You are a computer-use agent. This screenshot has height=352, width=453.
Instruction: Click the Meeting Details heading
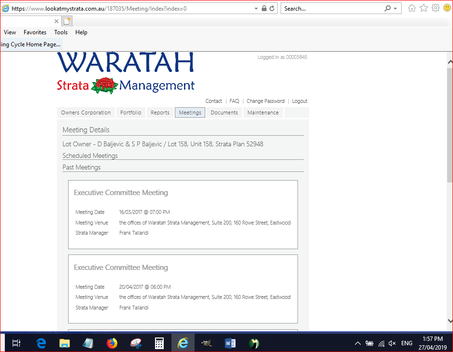coord(86,130)
